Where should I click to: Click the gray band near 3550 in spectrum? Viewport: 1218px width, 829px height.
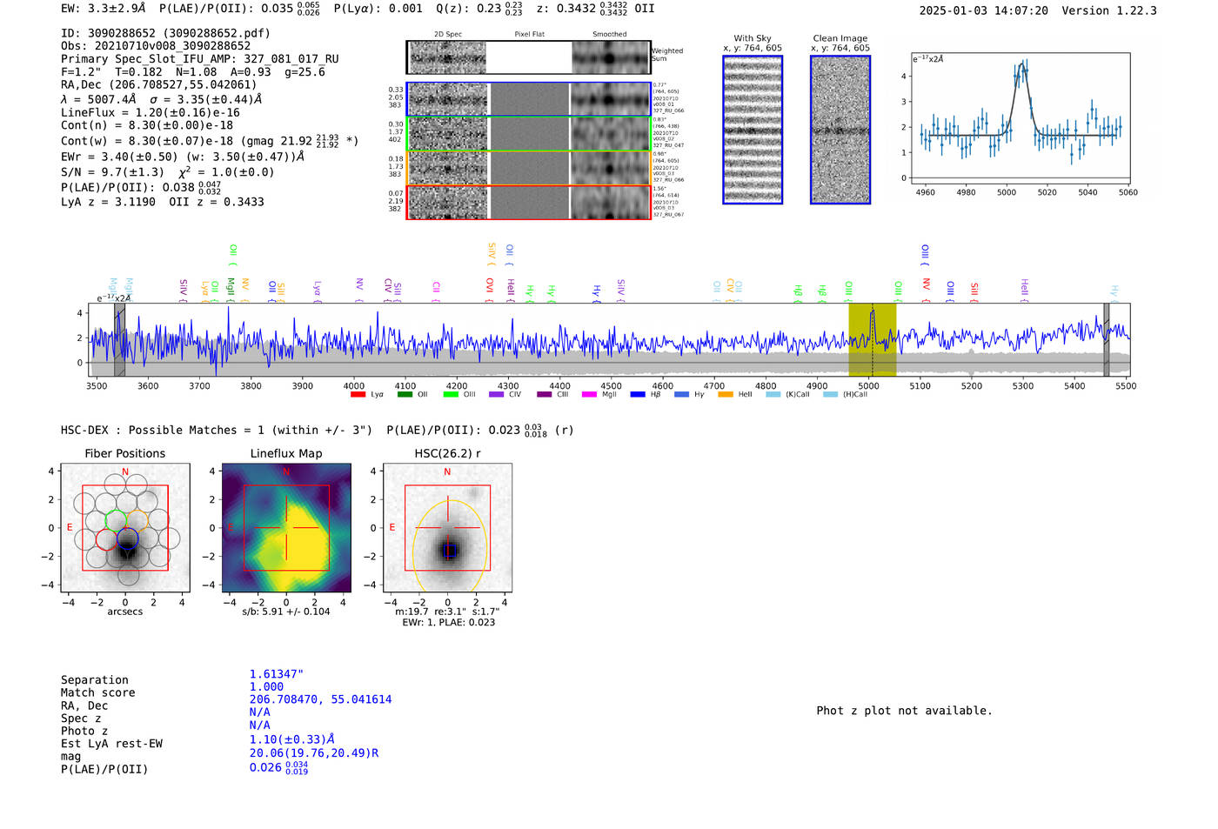(x=119, y=340)
